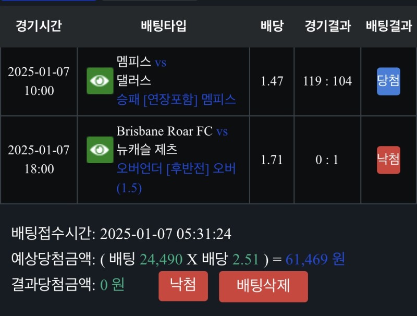
Task: Click the eye icon for Brisbane Roar game
Action: click(100, 150)
